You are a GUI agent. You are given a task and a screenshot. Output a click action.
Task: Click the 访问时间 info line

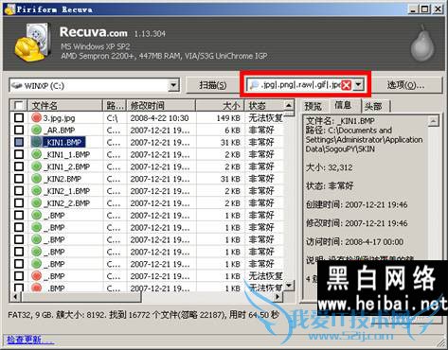point(354,242)
